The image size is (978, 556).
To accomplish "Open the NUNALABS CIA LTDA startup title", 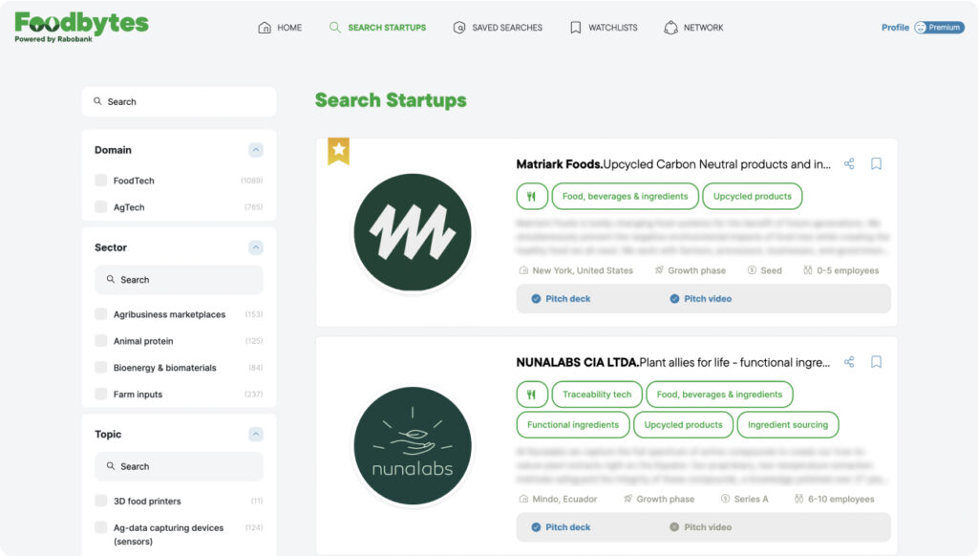I will pos(673,363).
